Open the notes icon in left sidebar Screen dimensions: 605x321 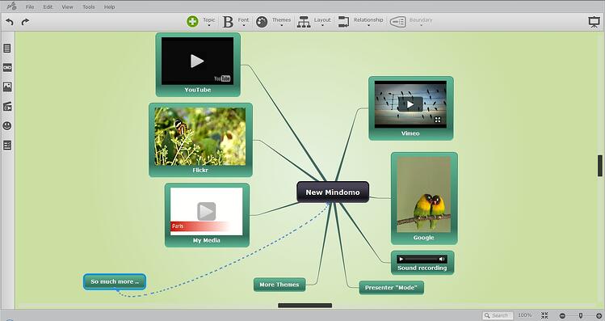(x=7, y=49)
